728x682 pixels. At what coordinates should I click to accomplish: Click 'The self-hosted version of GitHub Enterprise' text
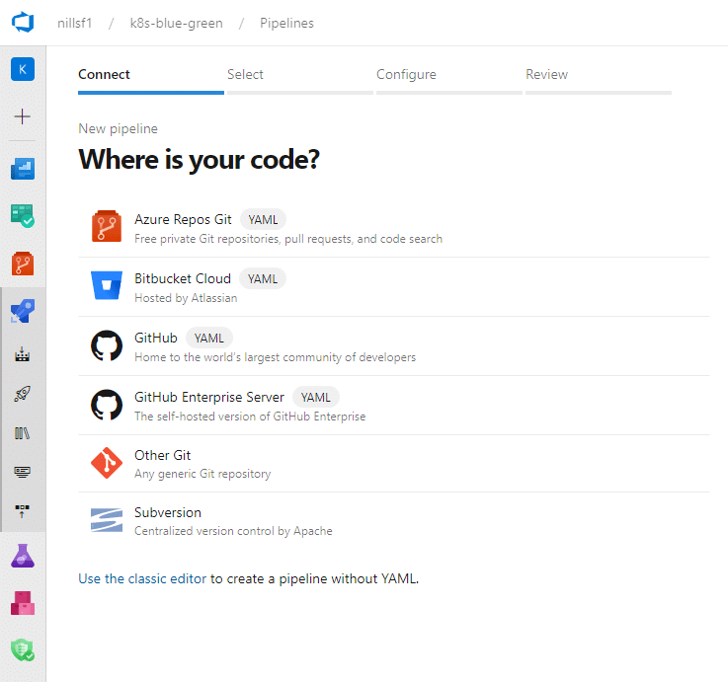click(250, 417)
